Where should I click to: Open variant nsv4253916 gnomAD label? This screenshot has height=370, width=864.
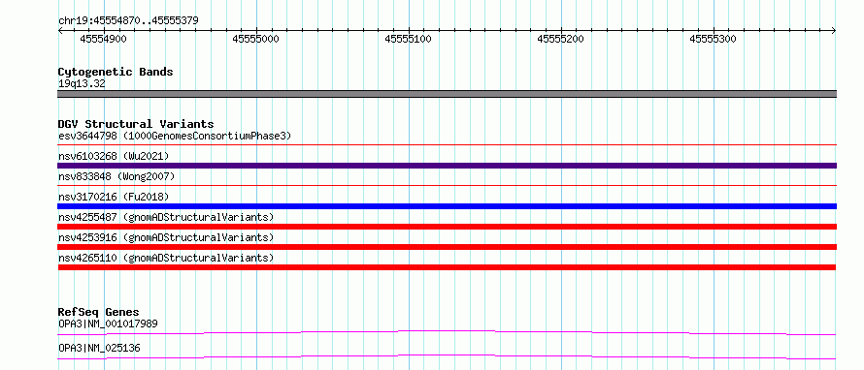click(x=166, y=237)
